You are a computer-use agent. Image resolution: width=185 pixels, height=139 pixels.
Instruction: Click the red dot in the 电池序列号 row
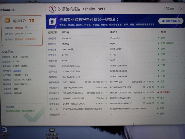(158, 92)
